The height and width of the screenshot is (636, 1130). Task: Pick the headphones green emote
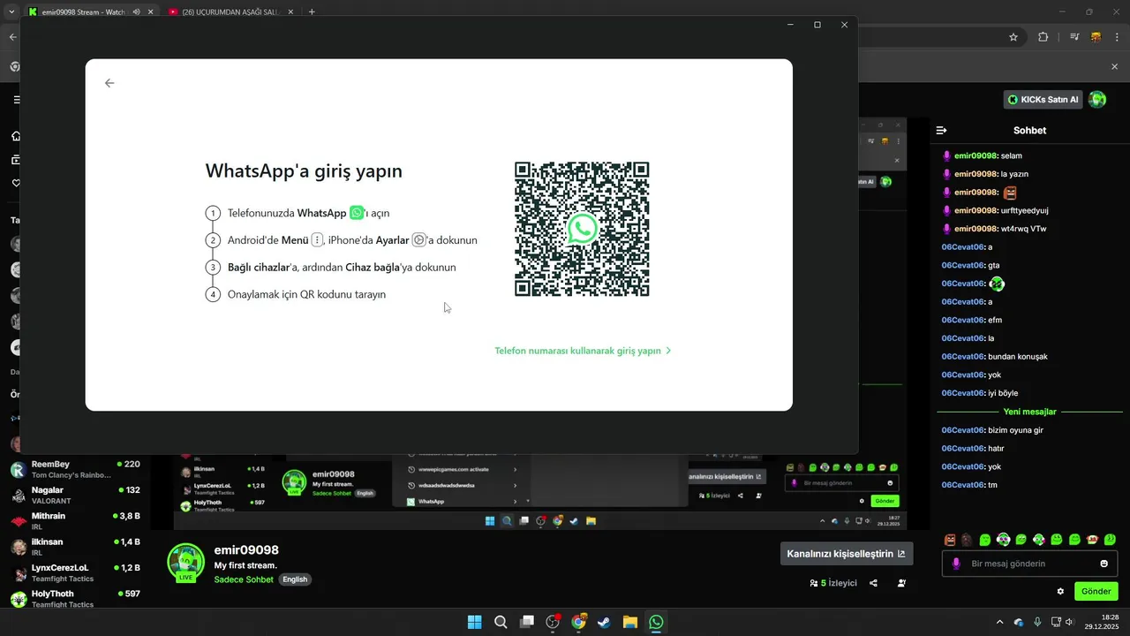tap(1003, 540)
